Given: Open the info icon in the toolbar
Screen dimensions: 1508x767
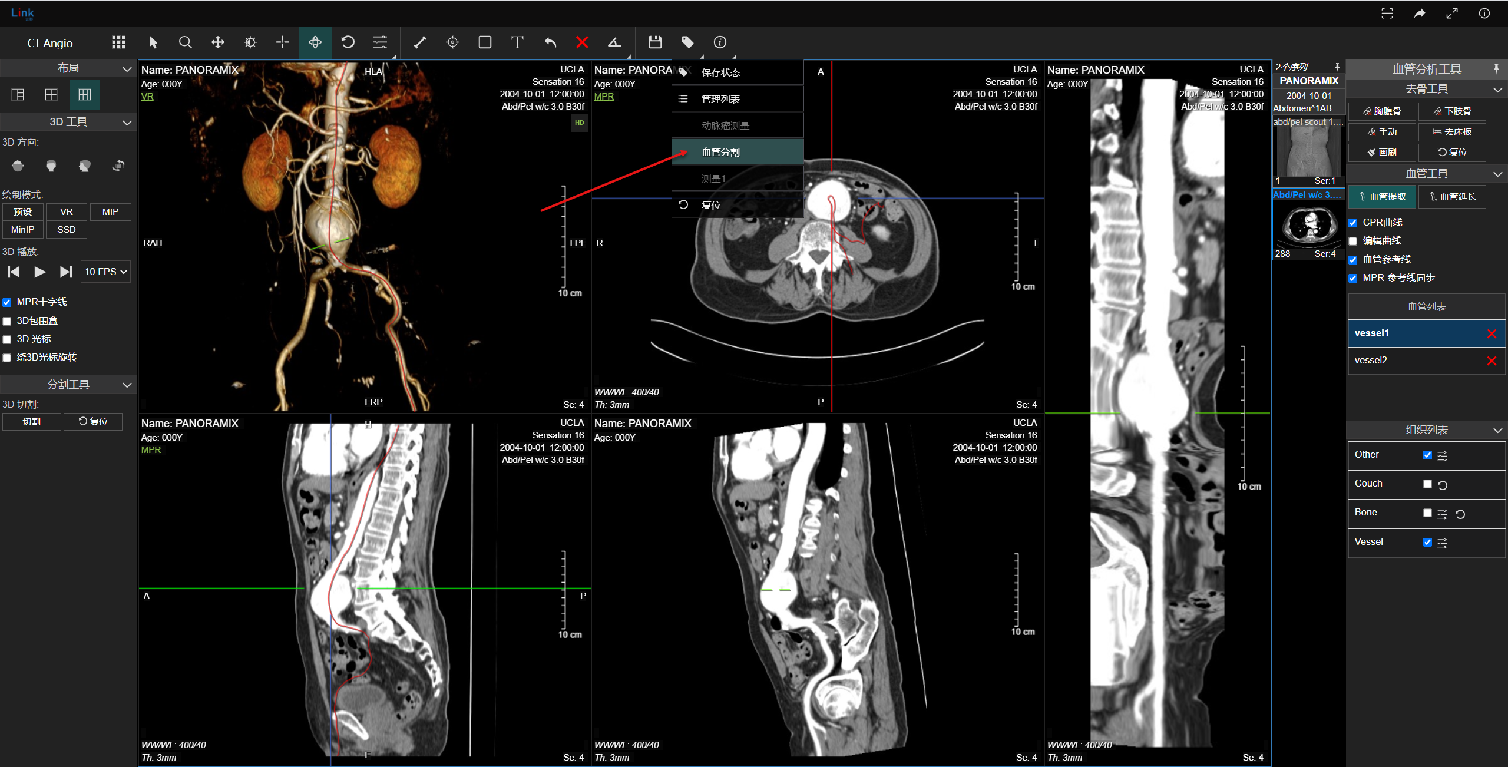Looking at the screenshot, I should click(x=720, y=42).
